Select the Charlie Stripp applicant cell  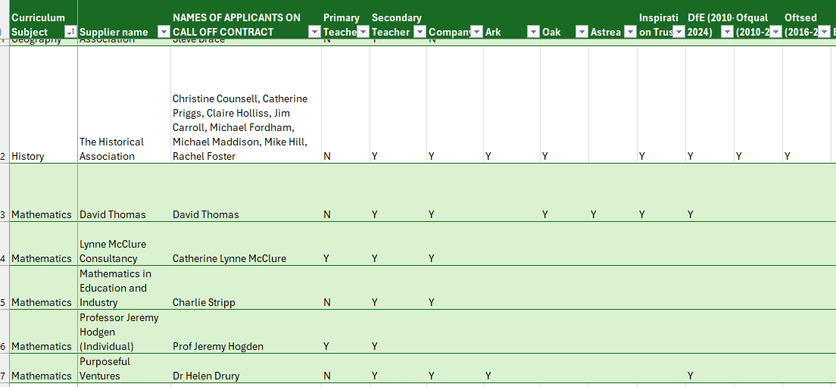[204, 302]
